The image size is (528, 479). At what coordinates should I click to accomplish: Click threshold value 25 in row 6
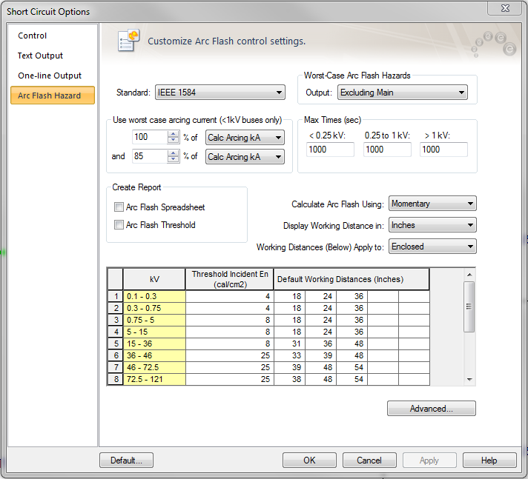point(230,355)
